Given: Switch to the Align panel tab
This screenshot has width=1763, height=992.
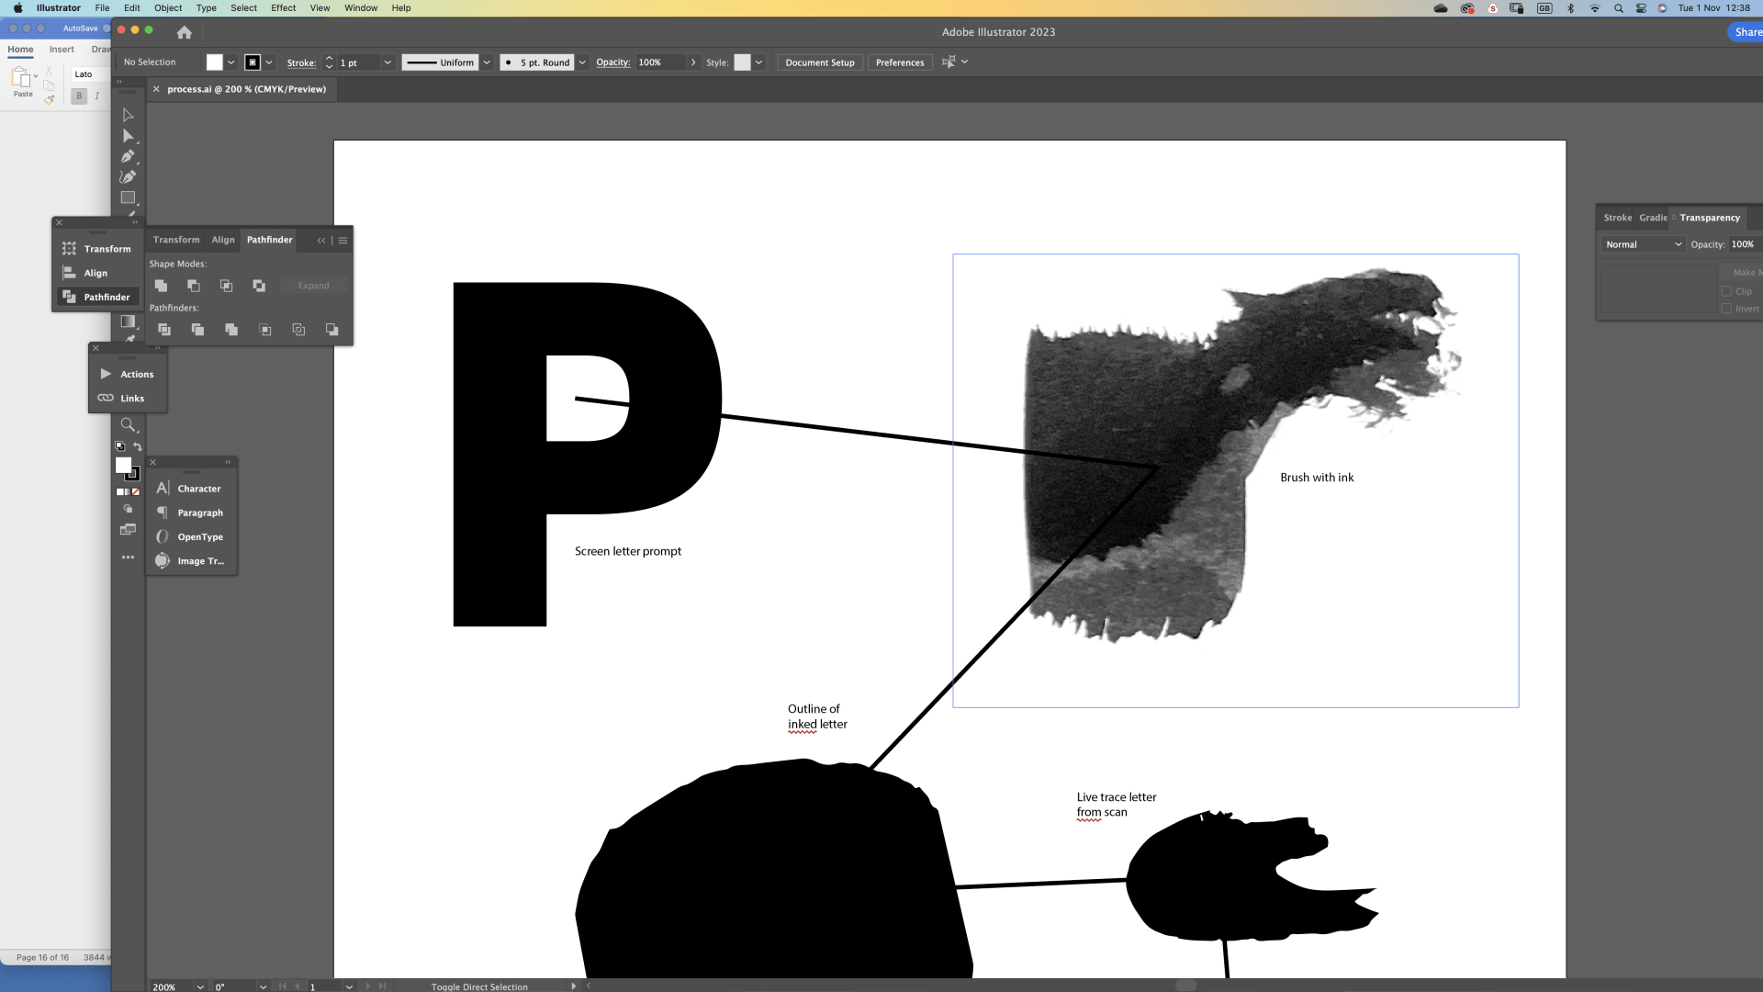Looking at the screenshot, I should point(223,240).
